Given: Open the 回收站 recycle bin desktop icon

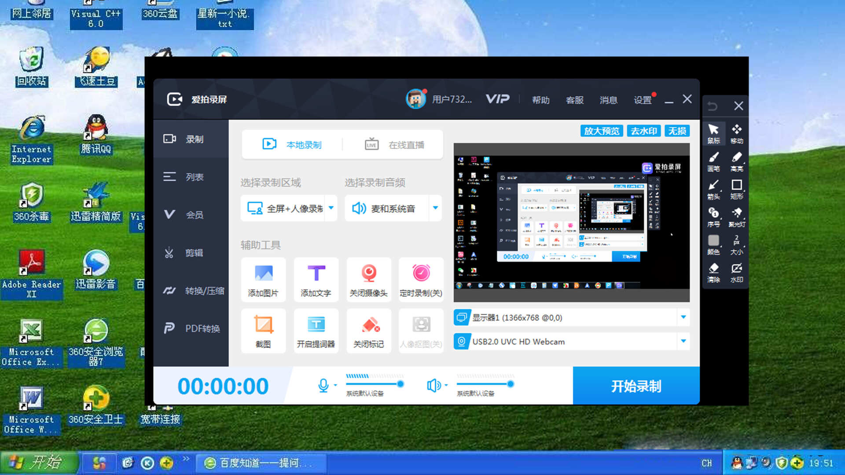Looking at the screenshot, I should (31, 66).
